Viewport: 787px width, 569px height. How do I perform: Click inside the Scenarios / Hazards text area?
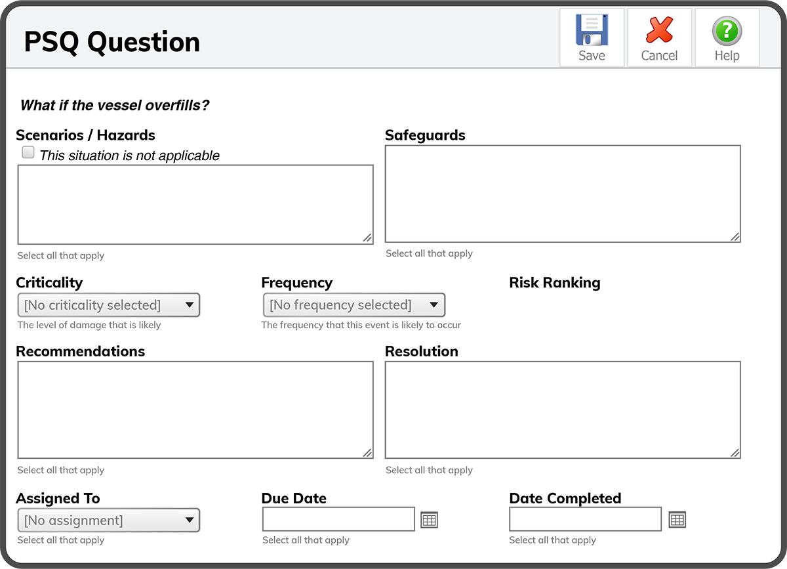(195, 204)
